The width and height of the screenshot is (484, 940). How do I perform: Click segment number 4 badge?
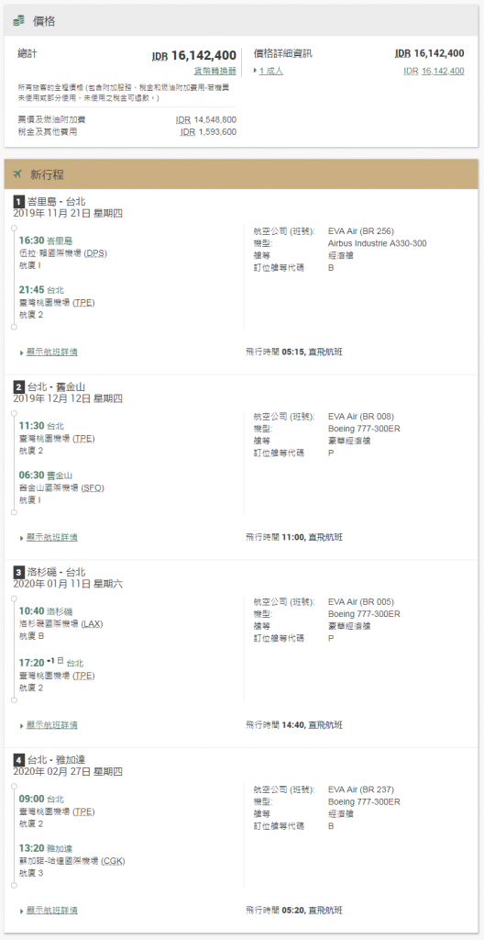click(18, 759)
